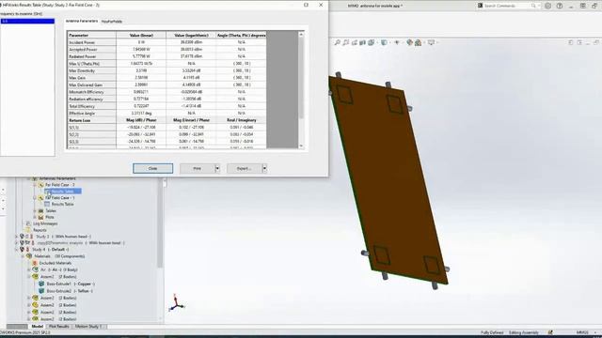Open Reports folder in study tree
Screen dimensions: 602x338
pos(40,230)
